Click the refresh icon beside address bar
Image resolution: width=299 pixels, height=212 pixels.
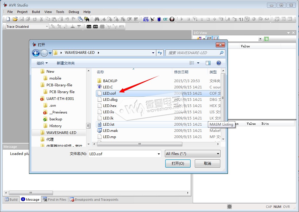[x=160, y=53]
